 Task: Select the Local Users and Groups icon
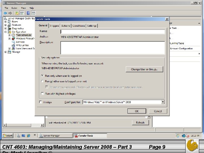13,48
